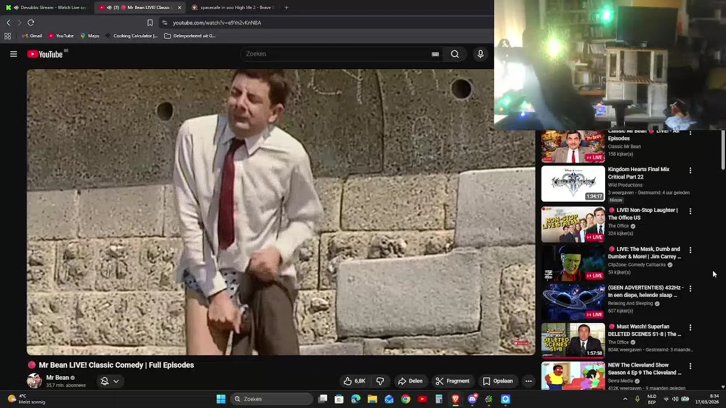Open The Cleveland Show Season 4 thumbnail
Image resolution: width=726 pixels, height=408 pixels.
pyautogui.click(x=573, y=376)
